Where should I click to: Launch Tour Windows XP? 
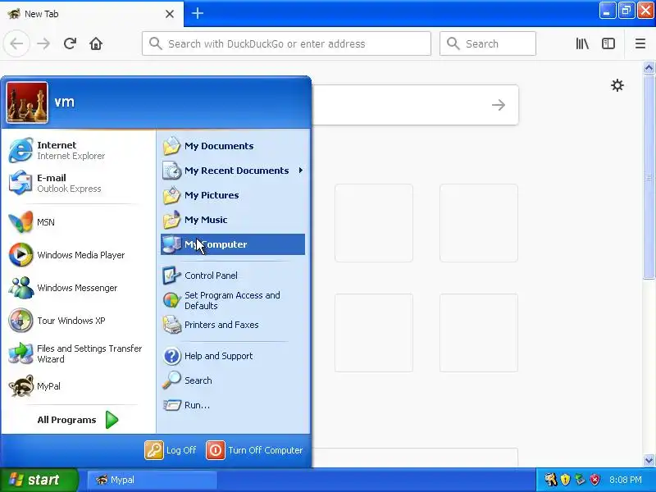tap(78, 321)
